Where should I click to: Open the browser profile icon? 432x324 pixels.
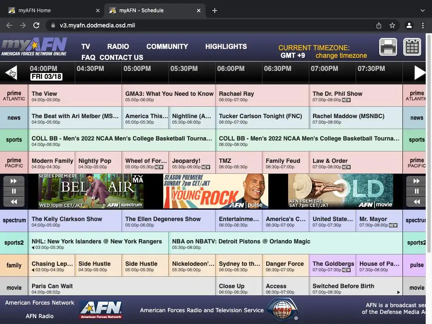(x=409, y=25)
